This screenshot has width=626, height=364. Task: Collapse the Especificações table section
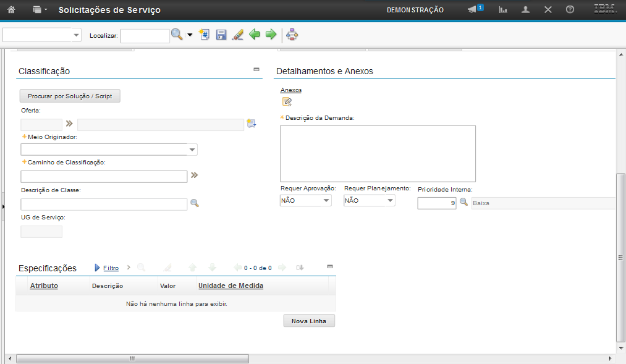[x=329, y=267]
